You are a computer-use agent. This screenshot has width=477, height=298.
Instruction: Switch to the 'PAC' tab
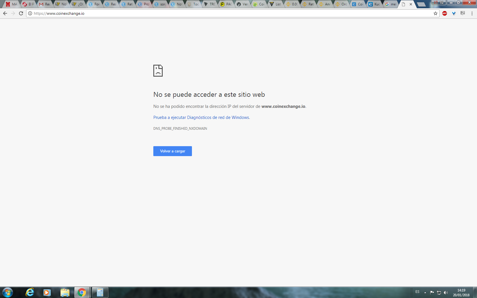click(226, 4)
